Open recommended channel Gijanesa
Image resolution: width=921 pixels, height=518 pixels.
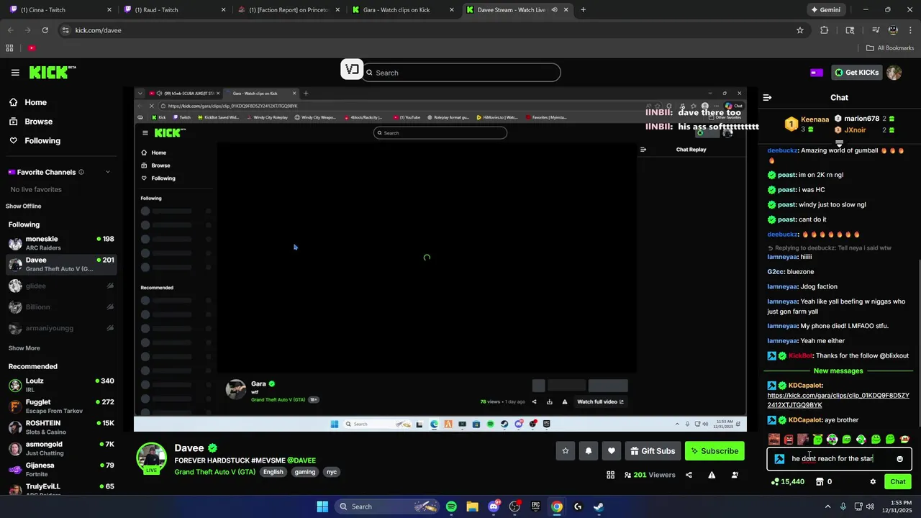61,469
